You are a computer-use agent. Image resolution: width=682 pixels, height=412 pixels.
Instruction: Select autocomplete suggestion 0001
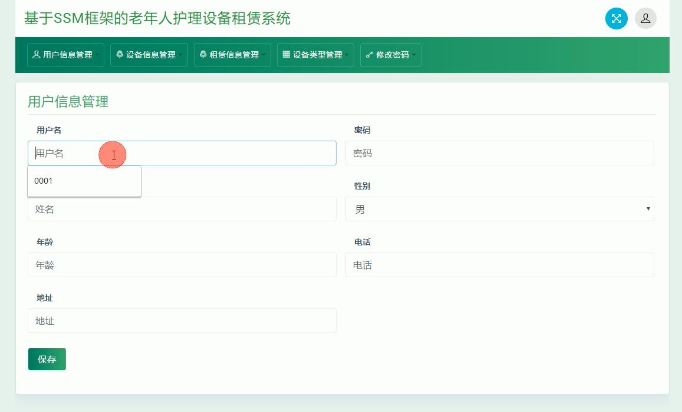84,181
